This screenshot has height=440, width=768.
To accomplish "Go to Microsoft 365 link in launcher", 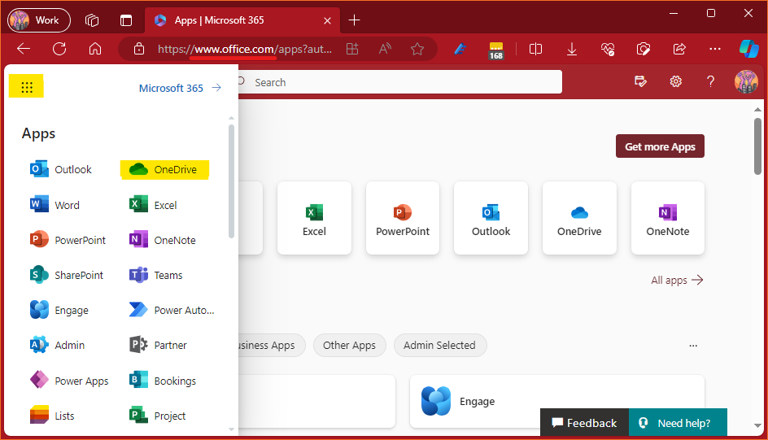I will coord(180,88).
